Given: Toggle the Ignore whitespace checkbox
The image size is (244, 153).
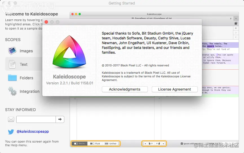Looking at the screenshot, I should pyautogui.click(x=182, y=143).
